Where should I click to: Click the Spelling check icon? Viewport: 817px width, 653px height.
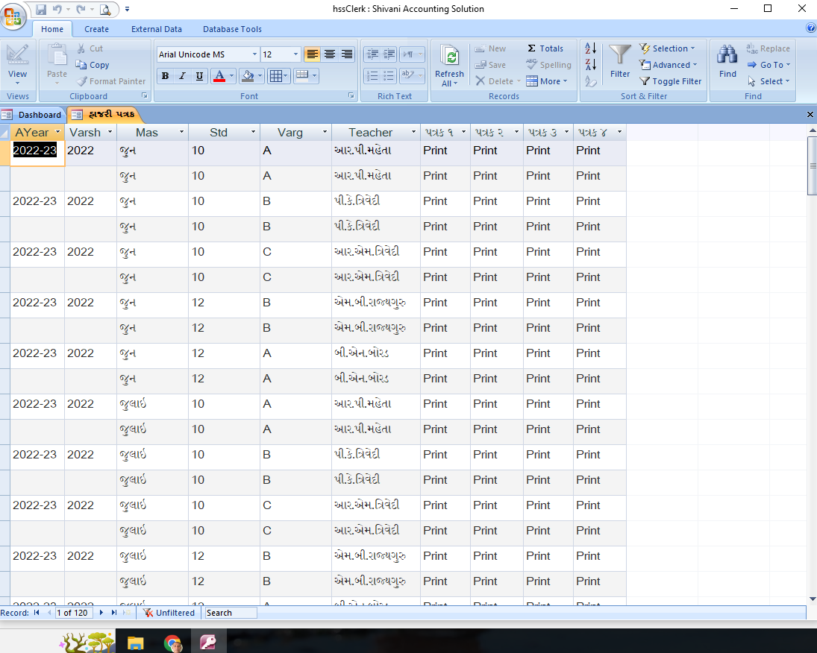(x=548, y=65)
